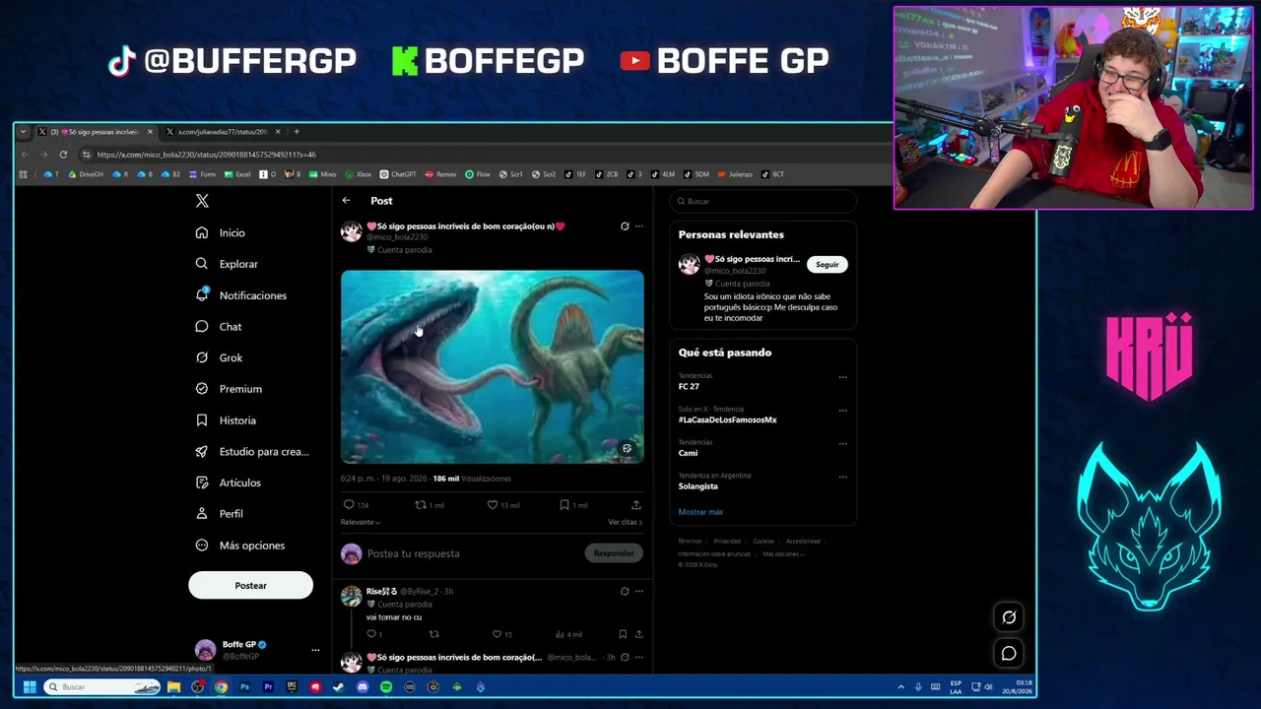Open Estudio para creadores
1261x709 pixels.
pos(252,452)
